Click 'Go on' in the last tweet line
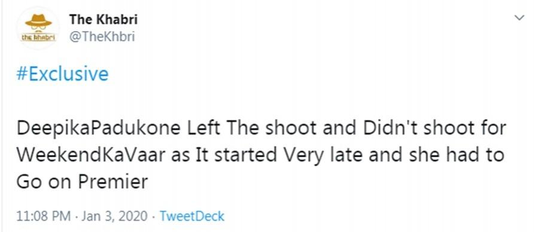 45,182
